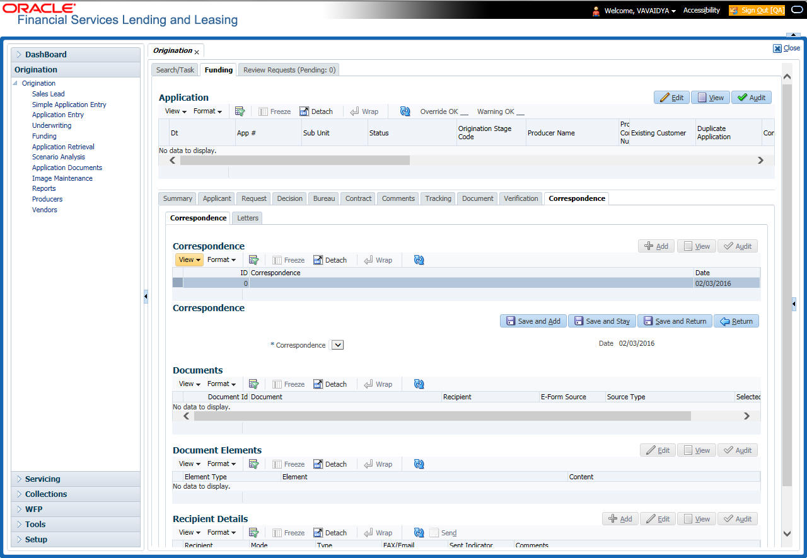Refresh the Document Elements table

[x=419, y=464]
